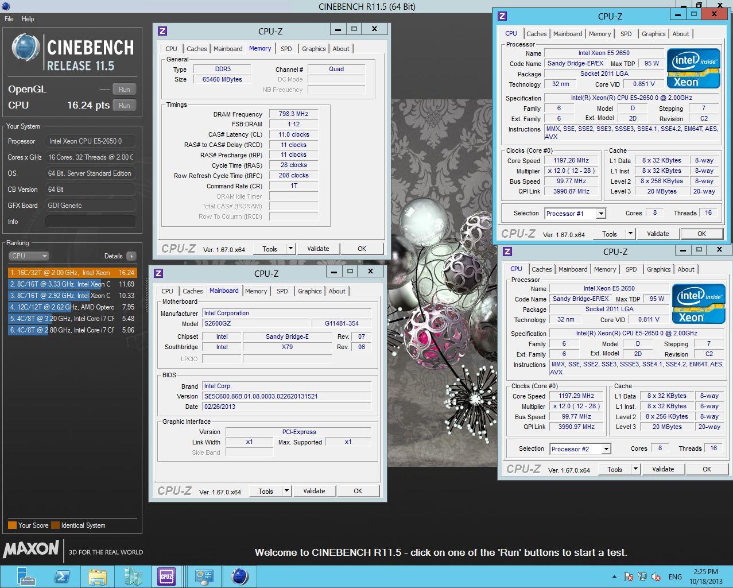
Task: Click the Tools button in Memory CPU-Z window
Action: pos(270,249)
